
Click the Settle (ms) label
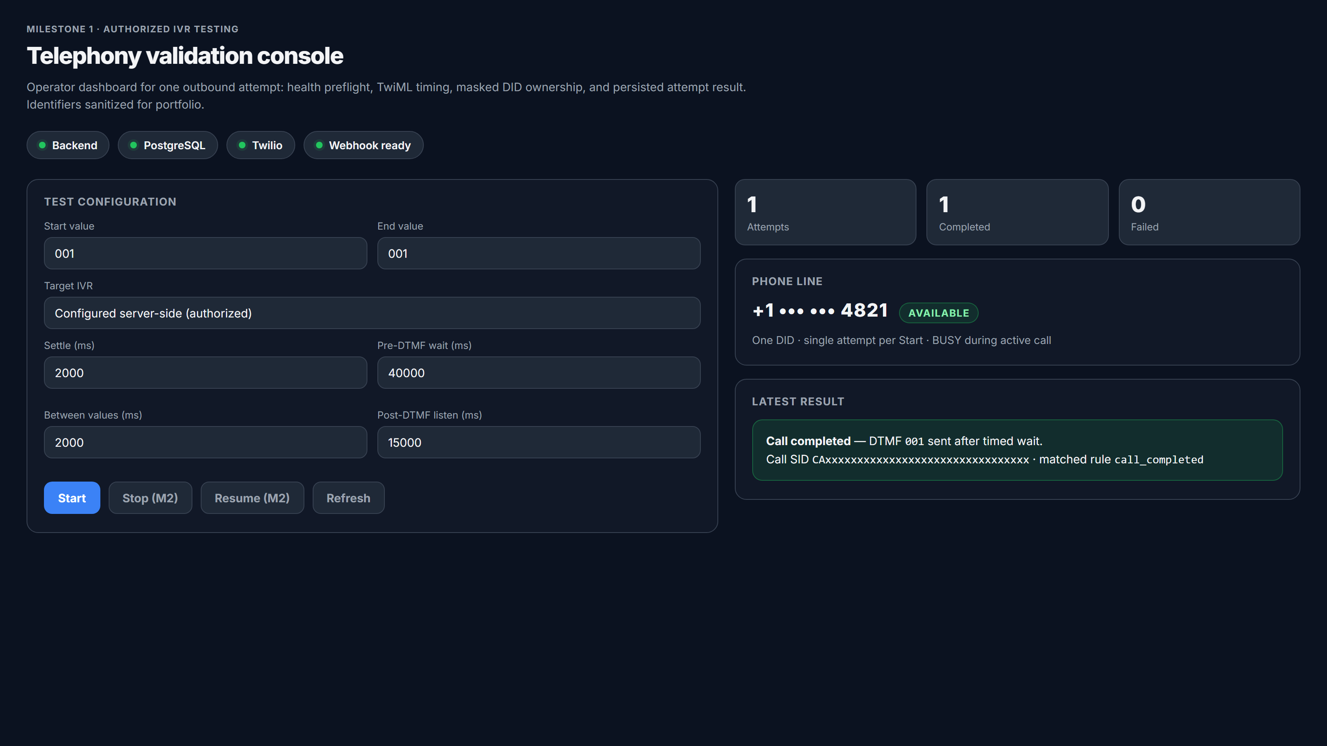coord(69,346)
